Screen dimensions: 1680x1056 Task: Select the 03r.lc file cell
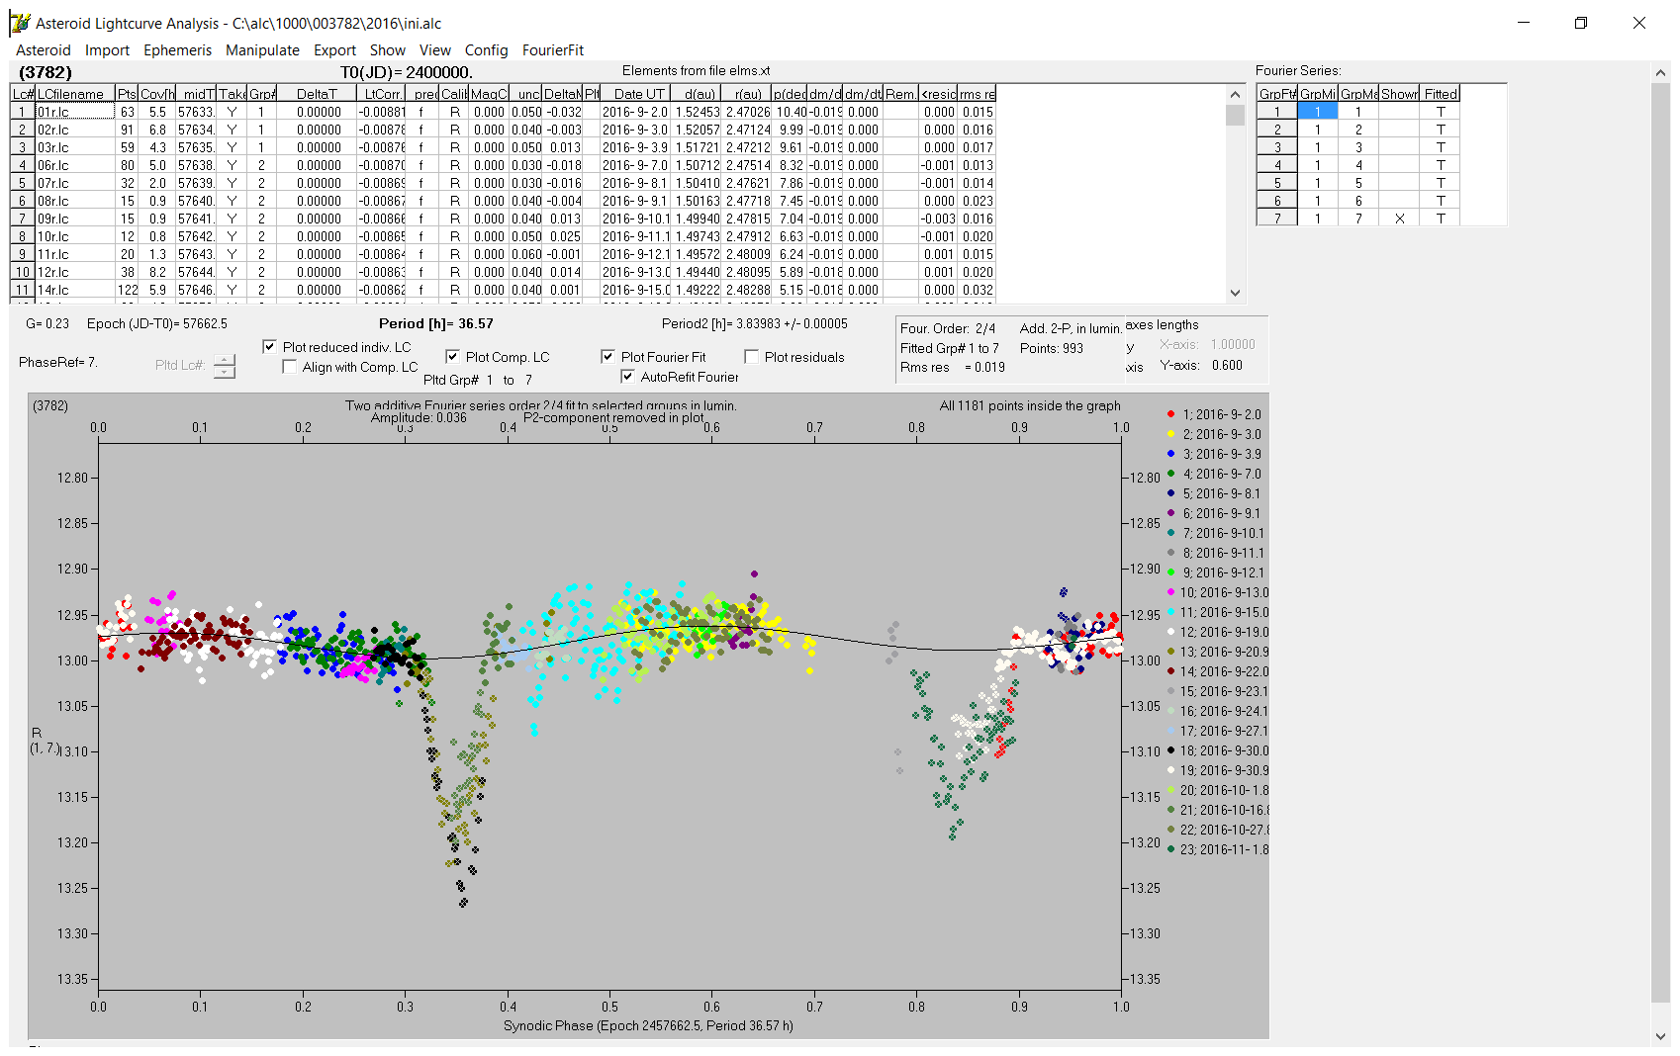tap(75, 147)
